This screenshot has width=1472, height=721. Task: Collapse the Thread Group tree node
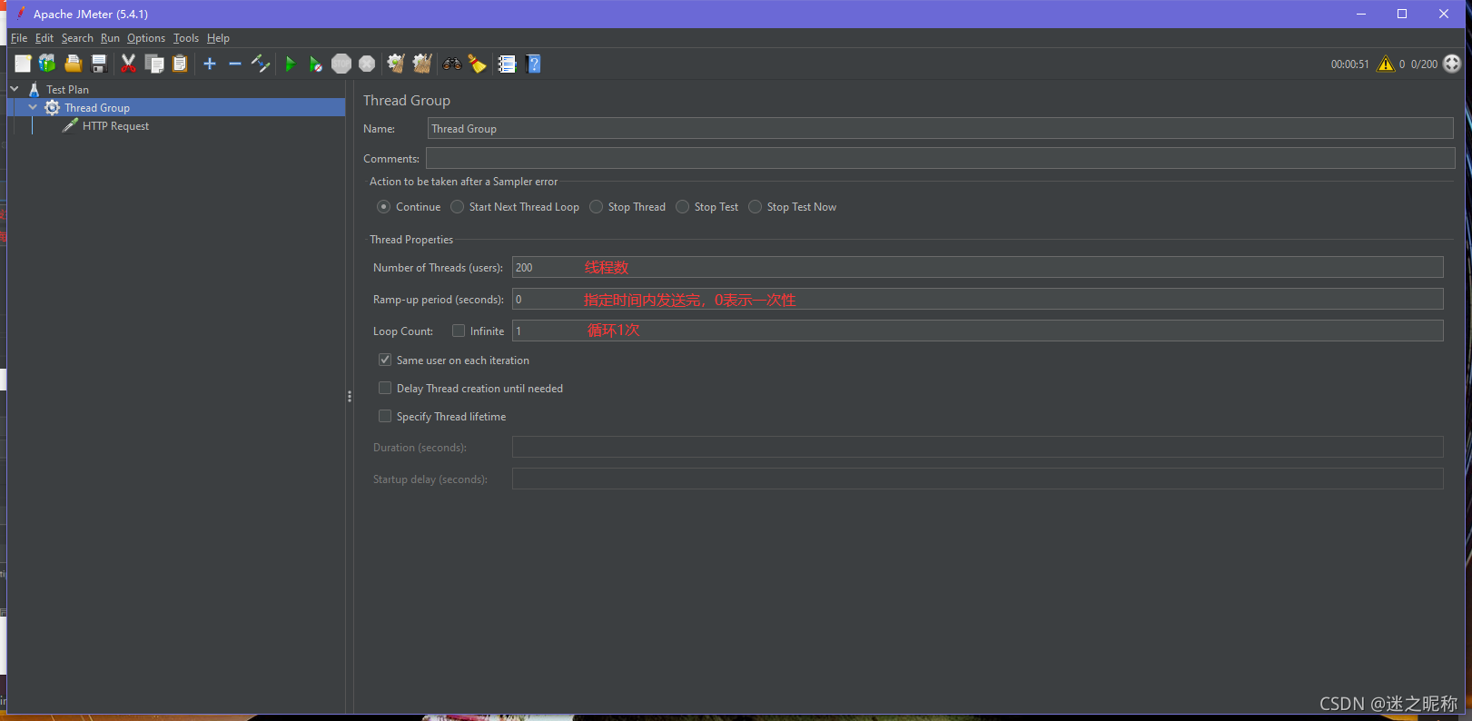tap(33, 107)
